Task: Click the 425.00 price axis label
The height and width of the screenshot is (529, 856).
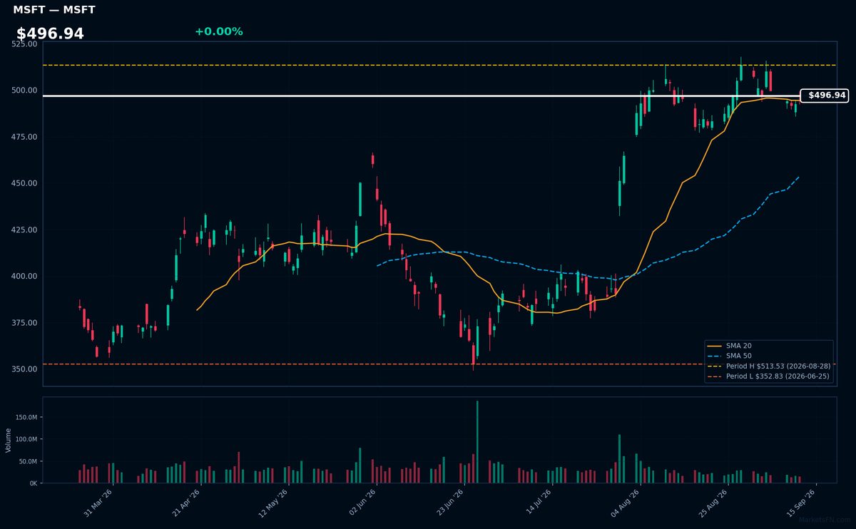Action: [25, 230]
